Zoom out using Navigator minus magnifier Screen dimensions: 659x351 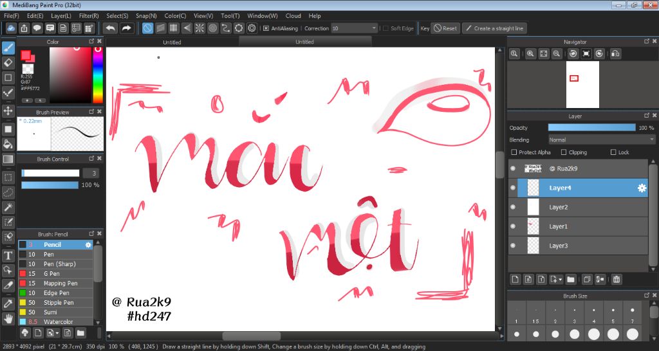557,53
